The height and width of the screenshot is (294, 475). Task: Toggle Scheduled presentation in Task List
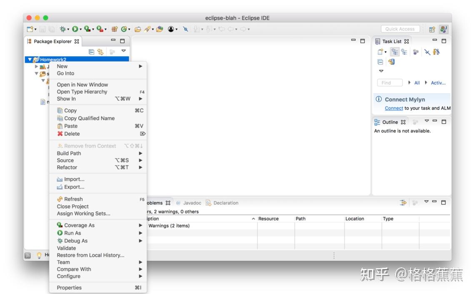(x=404, y=52)
